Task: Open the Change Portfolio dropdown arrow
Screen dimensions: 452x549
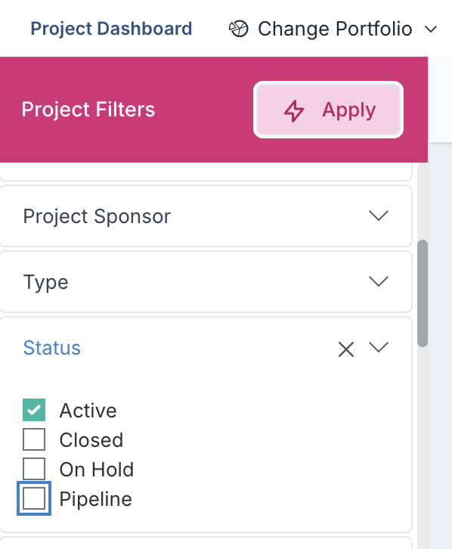Action: (x=431, y=29)
